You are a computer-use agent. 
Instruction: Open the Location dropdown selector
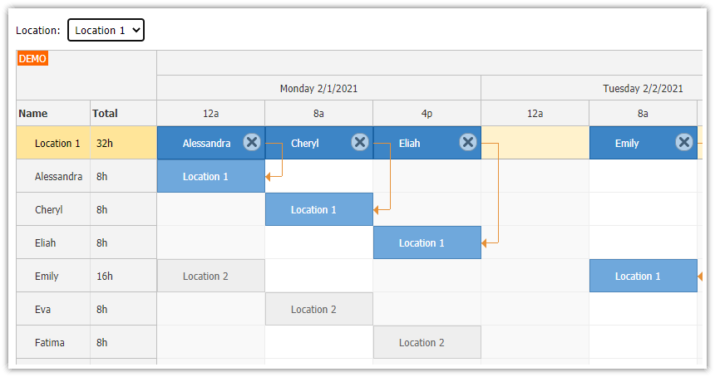pyautogui.click(x=106, y=30)
